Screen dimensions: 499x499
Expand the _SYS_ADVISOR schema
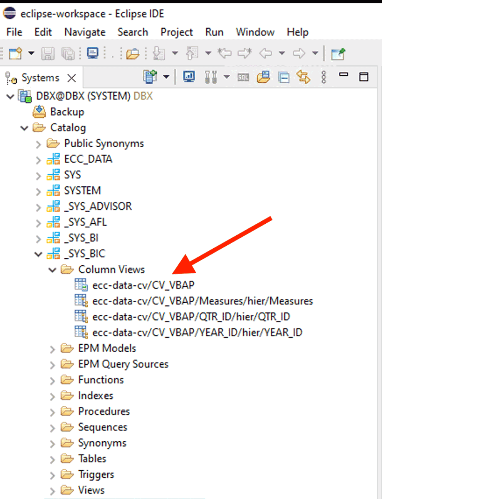coord(38,208)
